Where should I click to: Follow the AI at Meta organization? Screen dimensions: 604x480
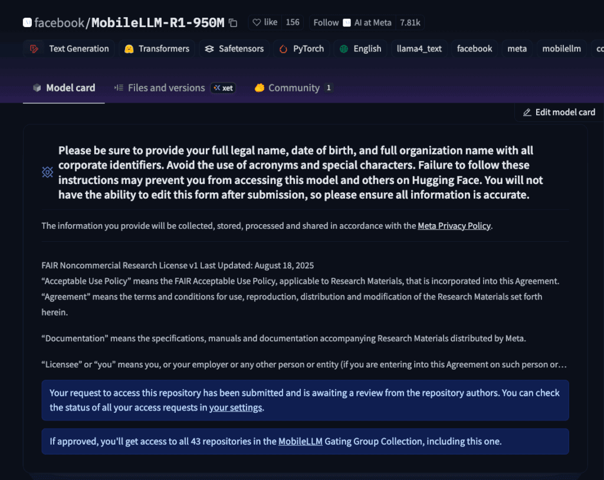[326, 22]
